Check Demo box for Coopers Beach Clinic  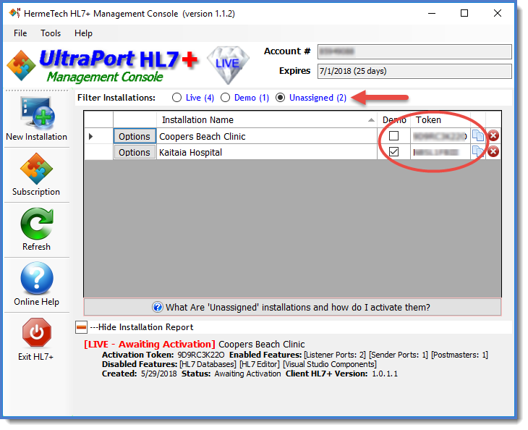pos(393,136)
